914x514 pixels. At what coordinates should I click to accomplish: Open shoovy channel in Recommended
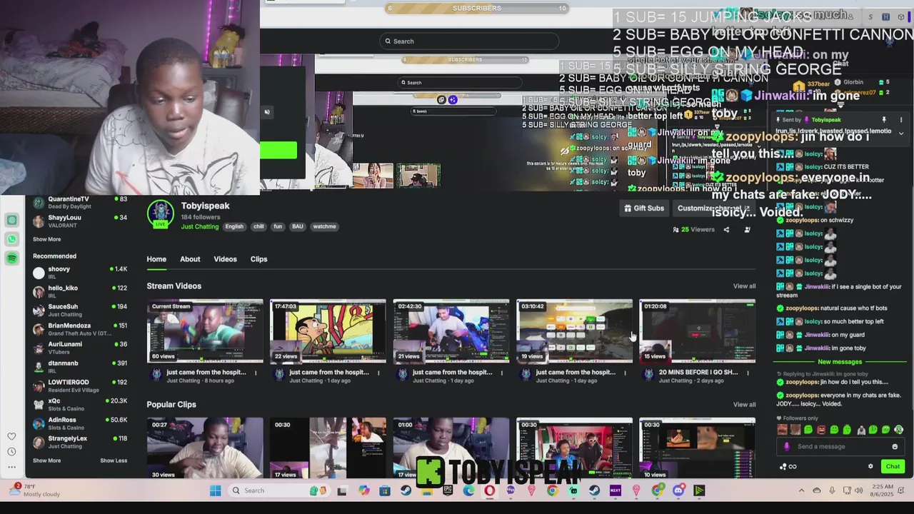pyautogui.click(x=80, y=273)
